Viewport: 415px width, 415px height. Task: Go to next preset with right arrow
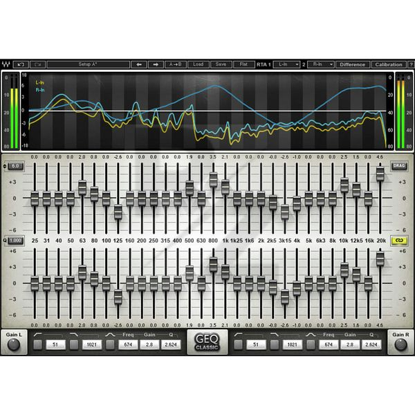click(156, 64)
